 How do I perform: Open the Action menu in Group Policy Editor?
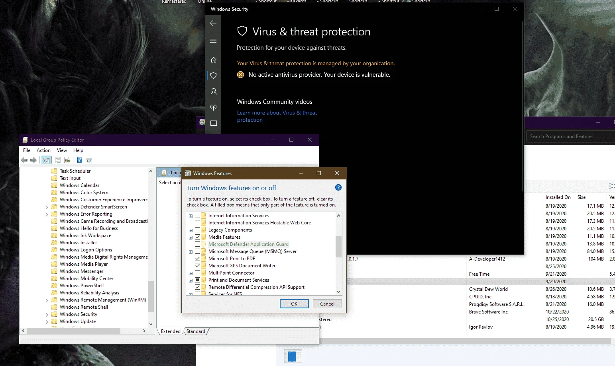[x=44, y=150]
